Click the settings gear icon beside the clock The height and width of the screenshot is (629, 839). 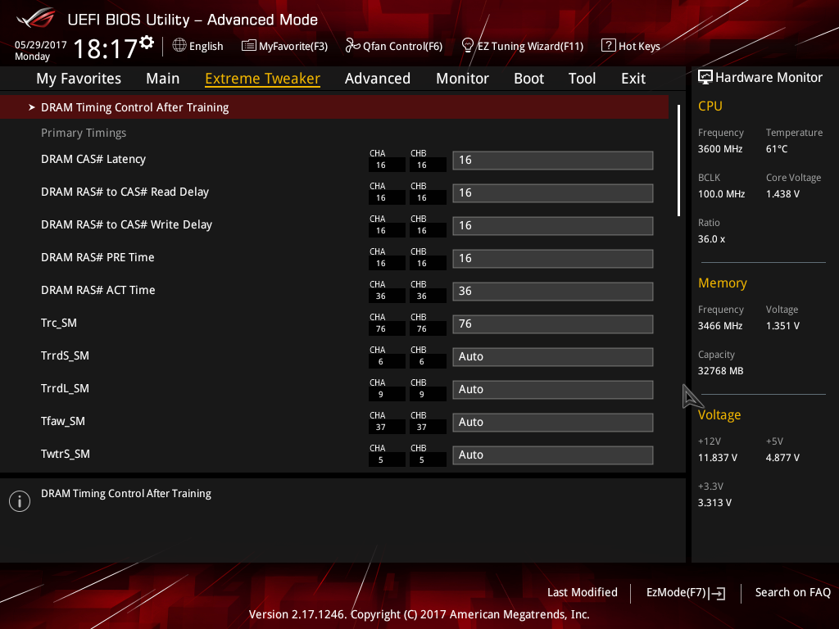tap(147, 42)
